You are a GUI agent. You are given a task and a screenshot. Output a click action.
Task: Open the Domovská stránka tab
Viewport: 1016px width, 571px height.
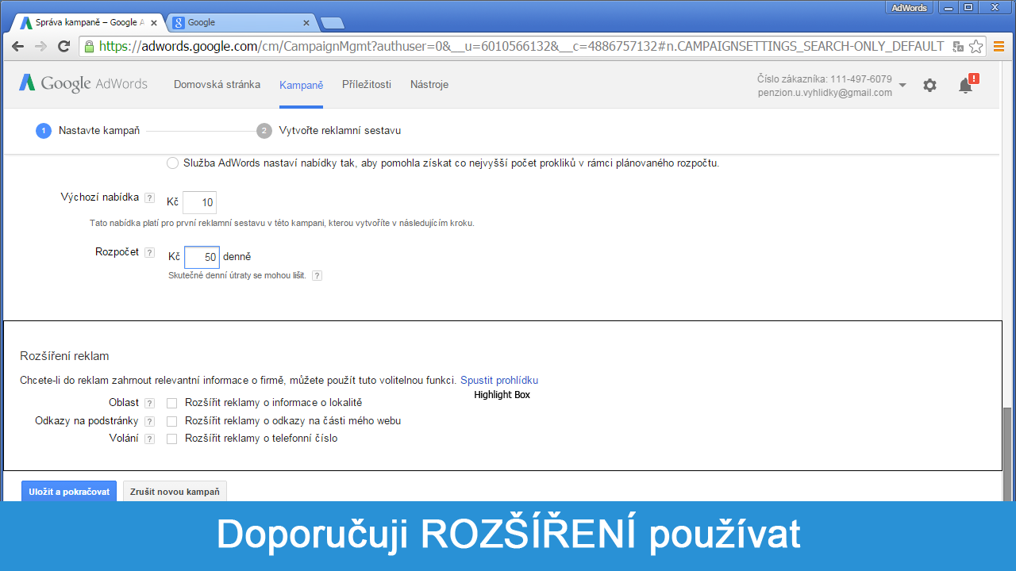(x=217, y=84)
